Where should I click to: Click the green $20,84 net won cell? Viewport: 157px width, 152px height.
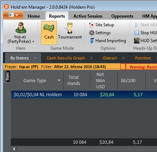[x=107, y=95]
